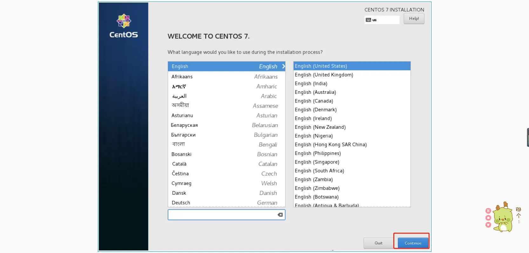Click the Continue button

tap(413, 243)
